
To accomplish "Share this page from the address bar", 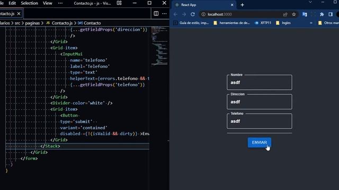I will 285,14.
